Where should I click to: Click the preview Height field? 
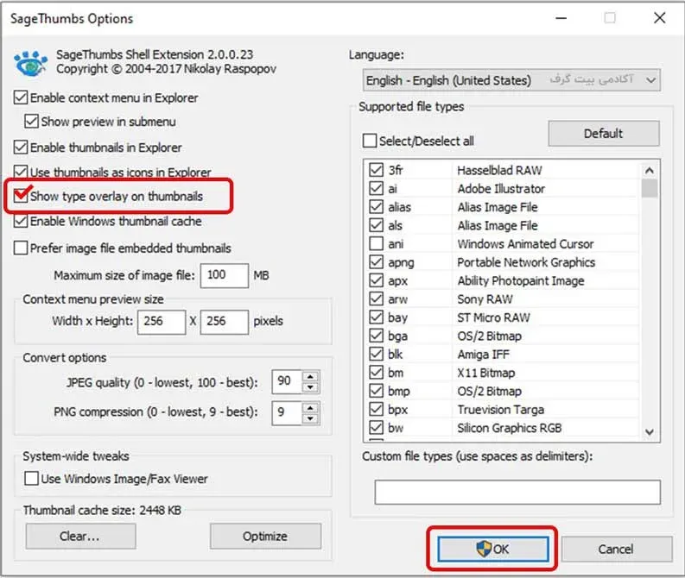click(224, 322)
